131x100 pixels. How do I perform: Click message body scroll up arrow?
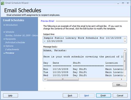coord(125,51)
